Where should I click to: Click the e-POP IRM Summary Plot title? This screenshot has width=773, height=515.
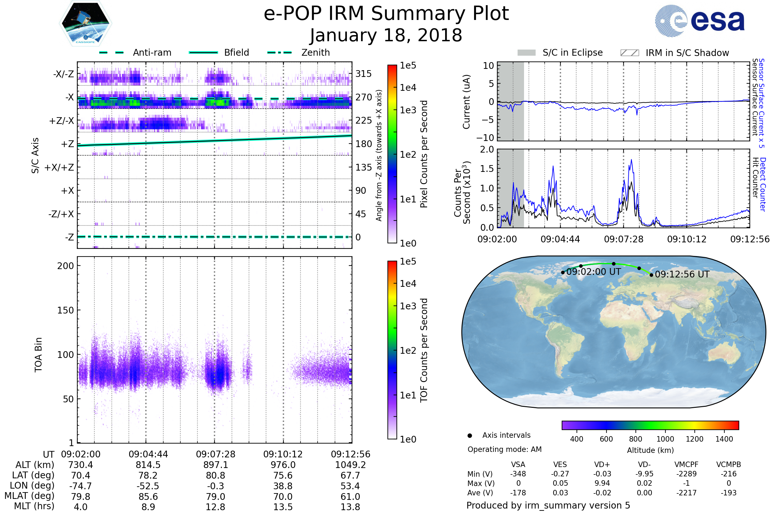click(386, 14)
